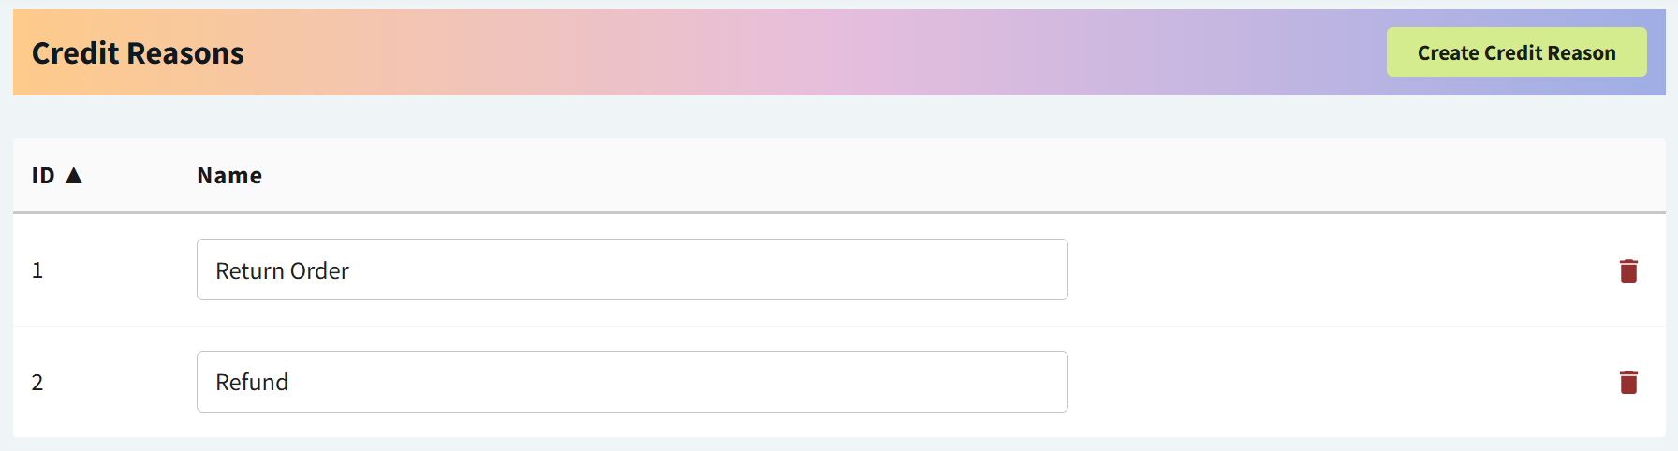Click the Credit Reasons page heading
The width and height of the screenshot is (1678, 451).
coord(138,53)
